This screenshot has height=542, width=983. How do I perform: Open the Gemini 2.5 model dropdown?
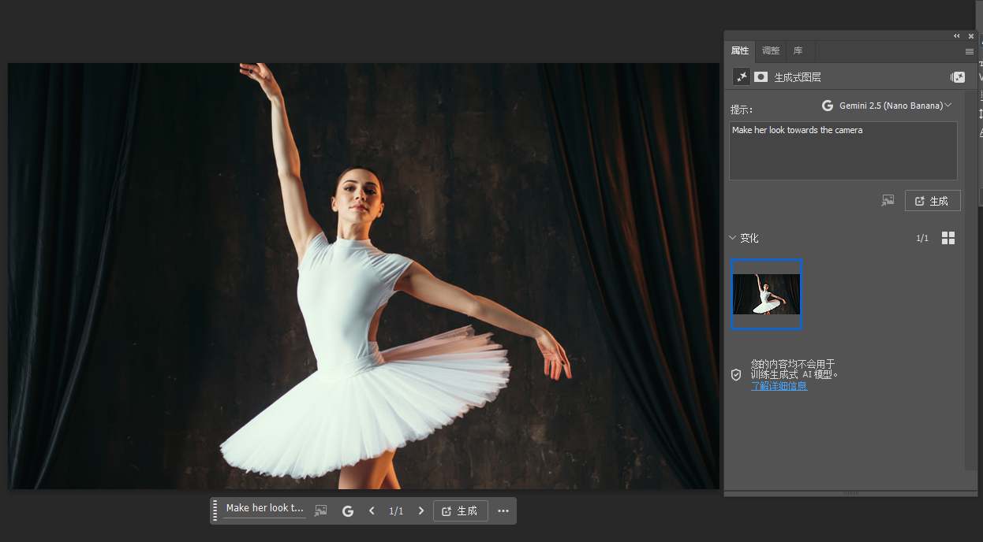tap(886, 106)
